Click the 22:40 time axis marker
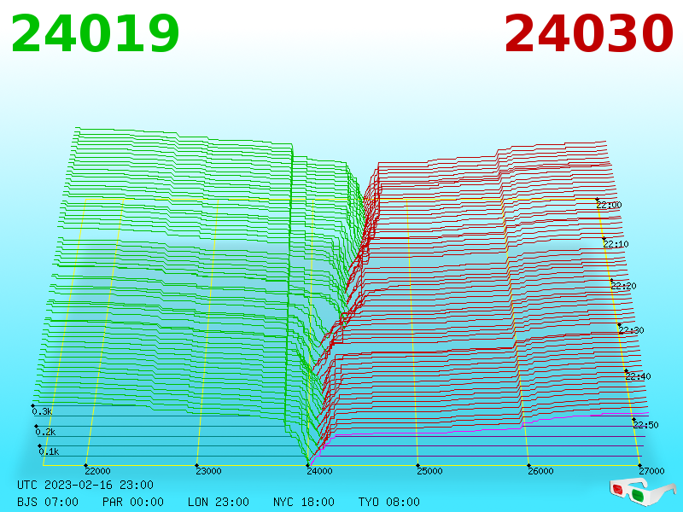 (x=638, y=376)
